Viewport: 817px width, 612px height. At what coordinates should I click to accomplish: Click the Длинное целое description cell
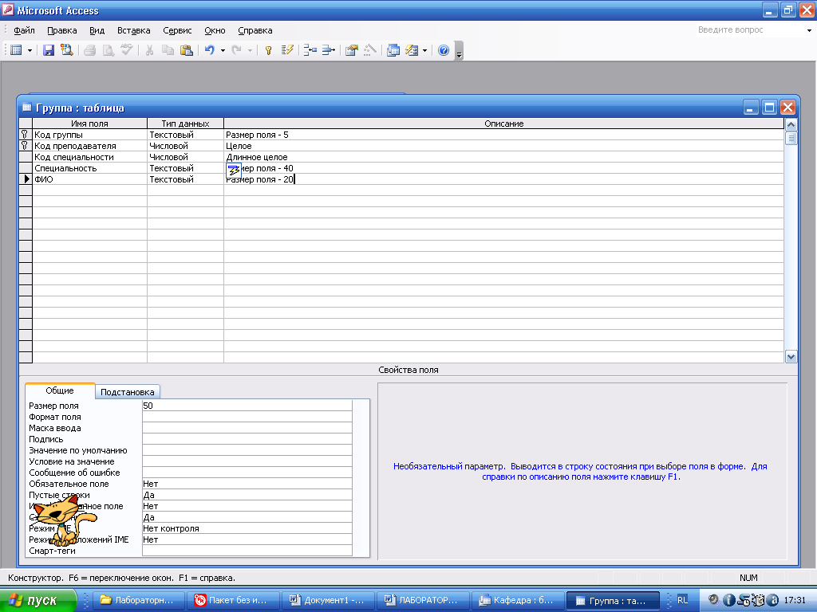[x=504, y=157]
